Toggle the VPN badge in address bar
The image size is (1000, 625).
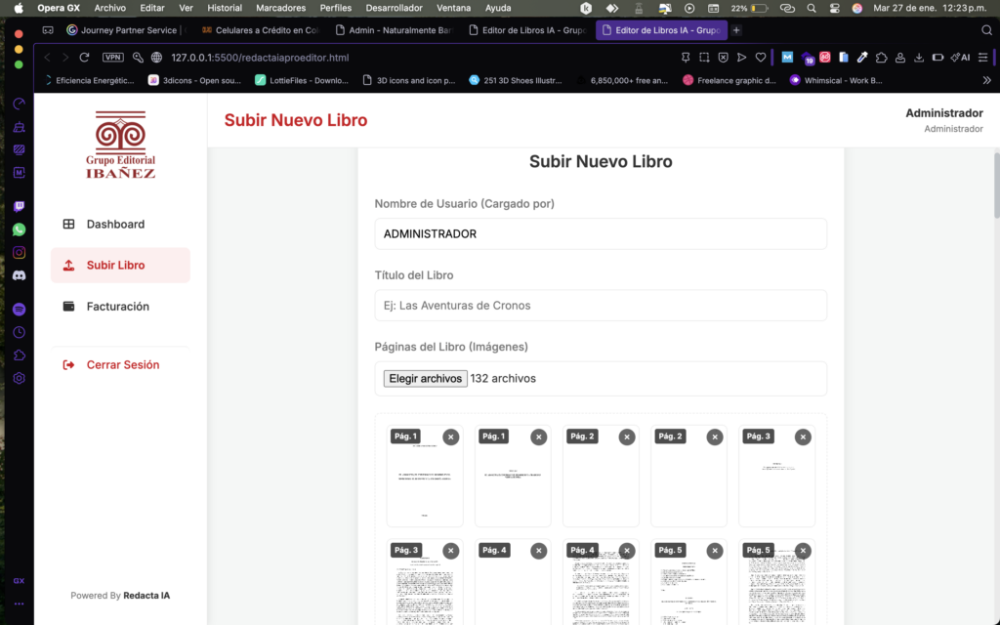pos(113,58)
